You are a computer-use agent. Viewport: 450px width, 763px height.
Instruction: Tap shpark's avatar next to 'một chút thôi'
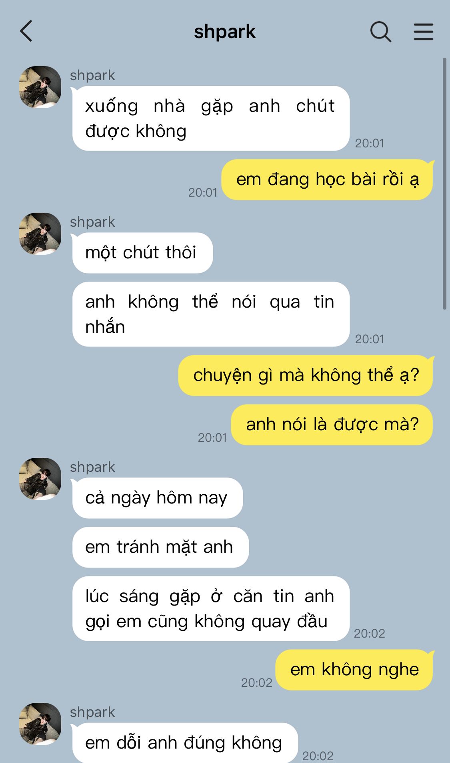[40, 234]
